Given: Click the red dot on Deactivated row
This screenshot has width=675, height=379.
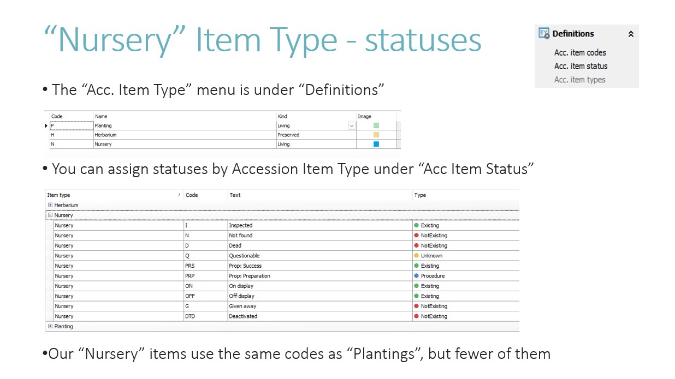Looking at the screenshot, I should [x=416, y=316].
